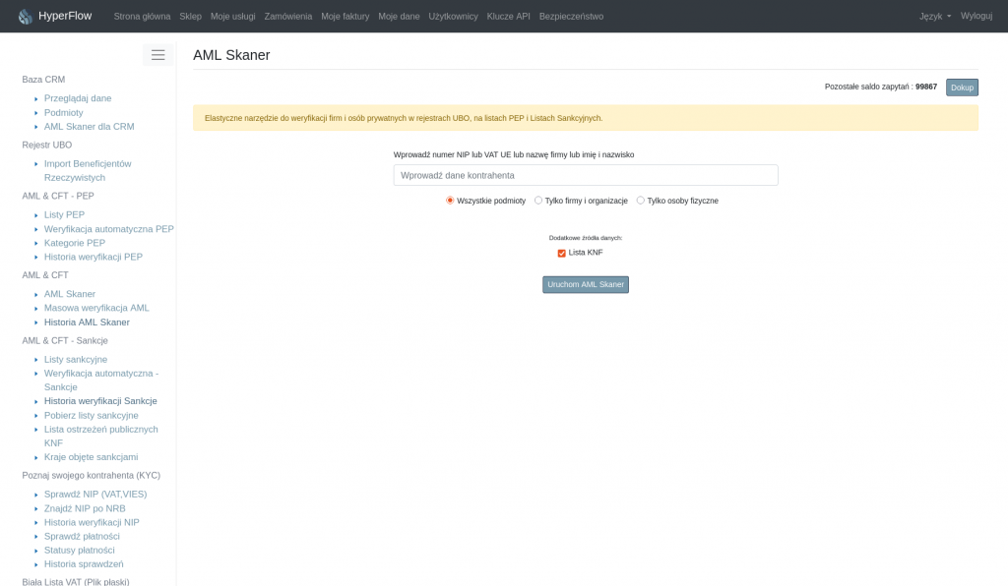Open Sprawdź płatności sidebar link

[82, 537]
